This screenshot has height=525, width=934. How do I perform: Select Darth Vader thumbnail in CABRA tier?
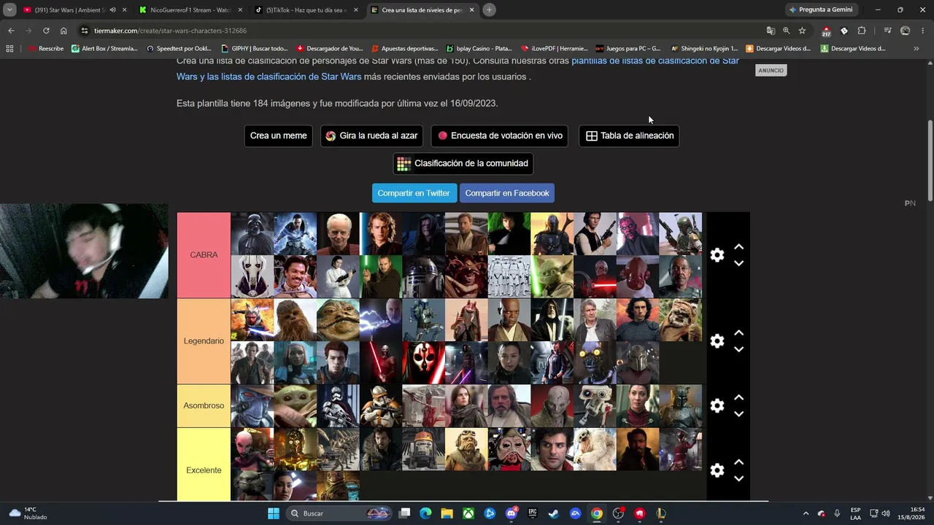coord(252,234)
